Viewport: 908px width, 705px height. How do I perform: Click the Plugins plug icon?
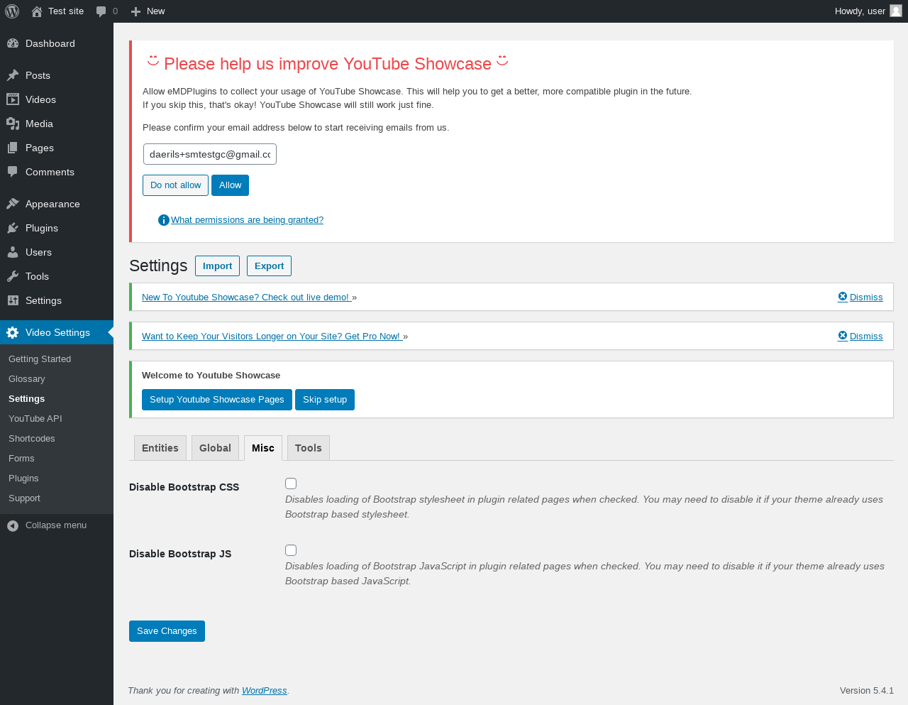pyautogui.click(x=13, y=228)
